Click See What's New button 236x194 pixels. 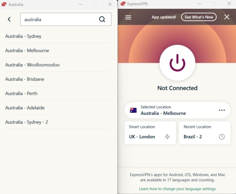click(199, 17)
